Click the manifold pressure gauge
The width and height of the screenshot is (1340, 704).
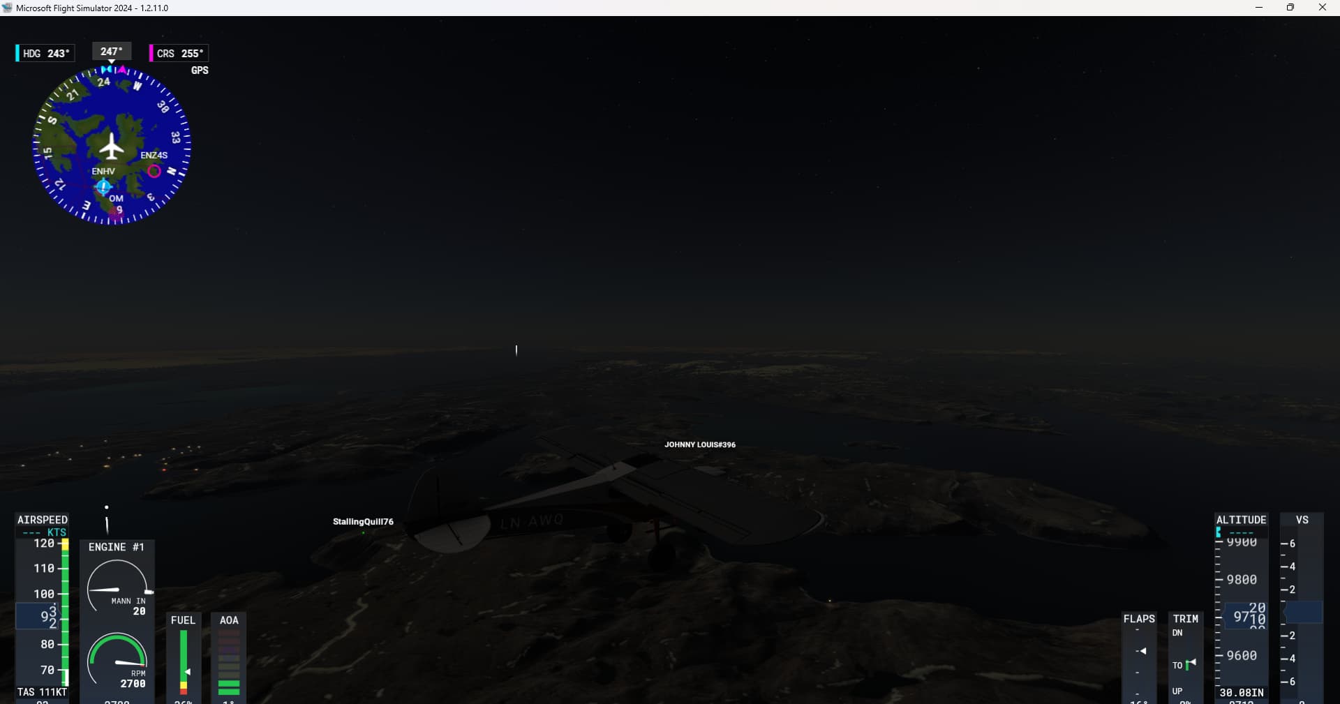[117, 587]
